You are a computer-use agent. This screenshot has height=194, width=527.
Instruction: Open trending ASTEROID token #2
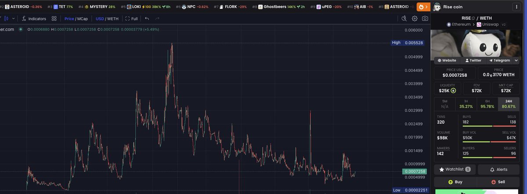pos(21,7)
